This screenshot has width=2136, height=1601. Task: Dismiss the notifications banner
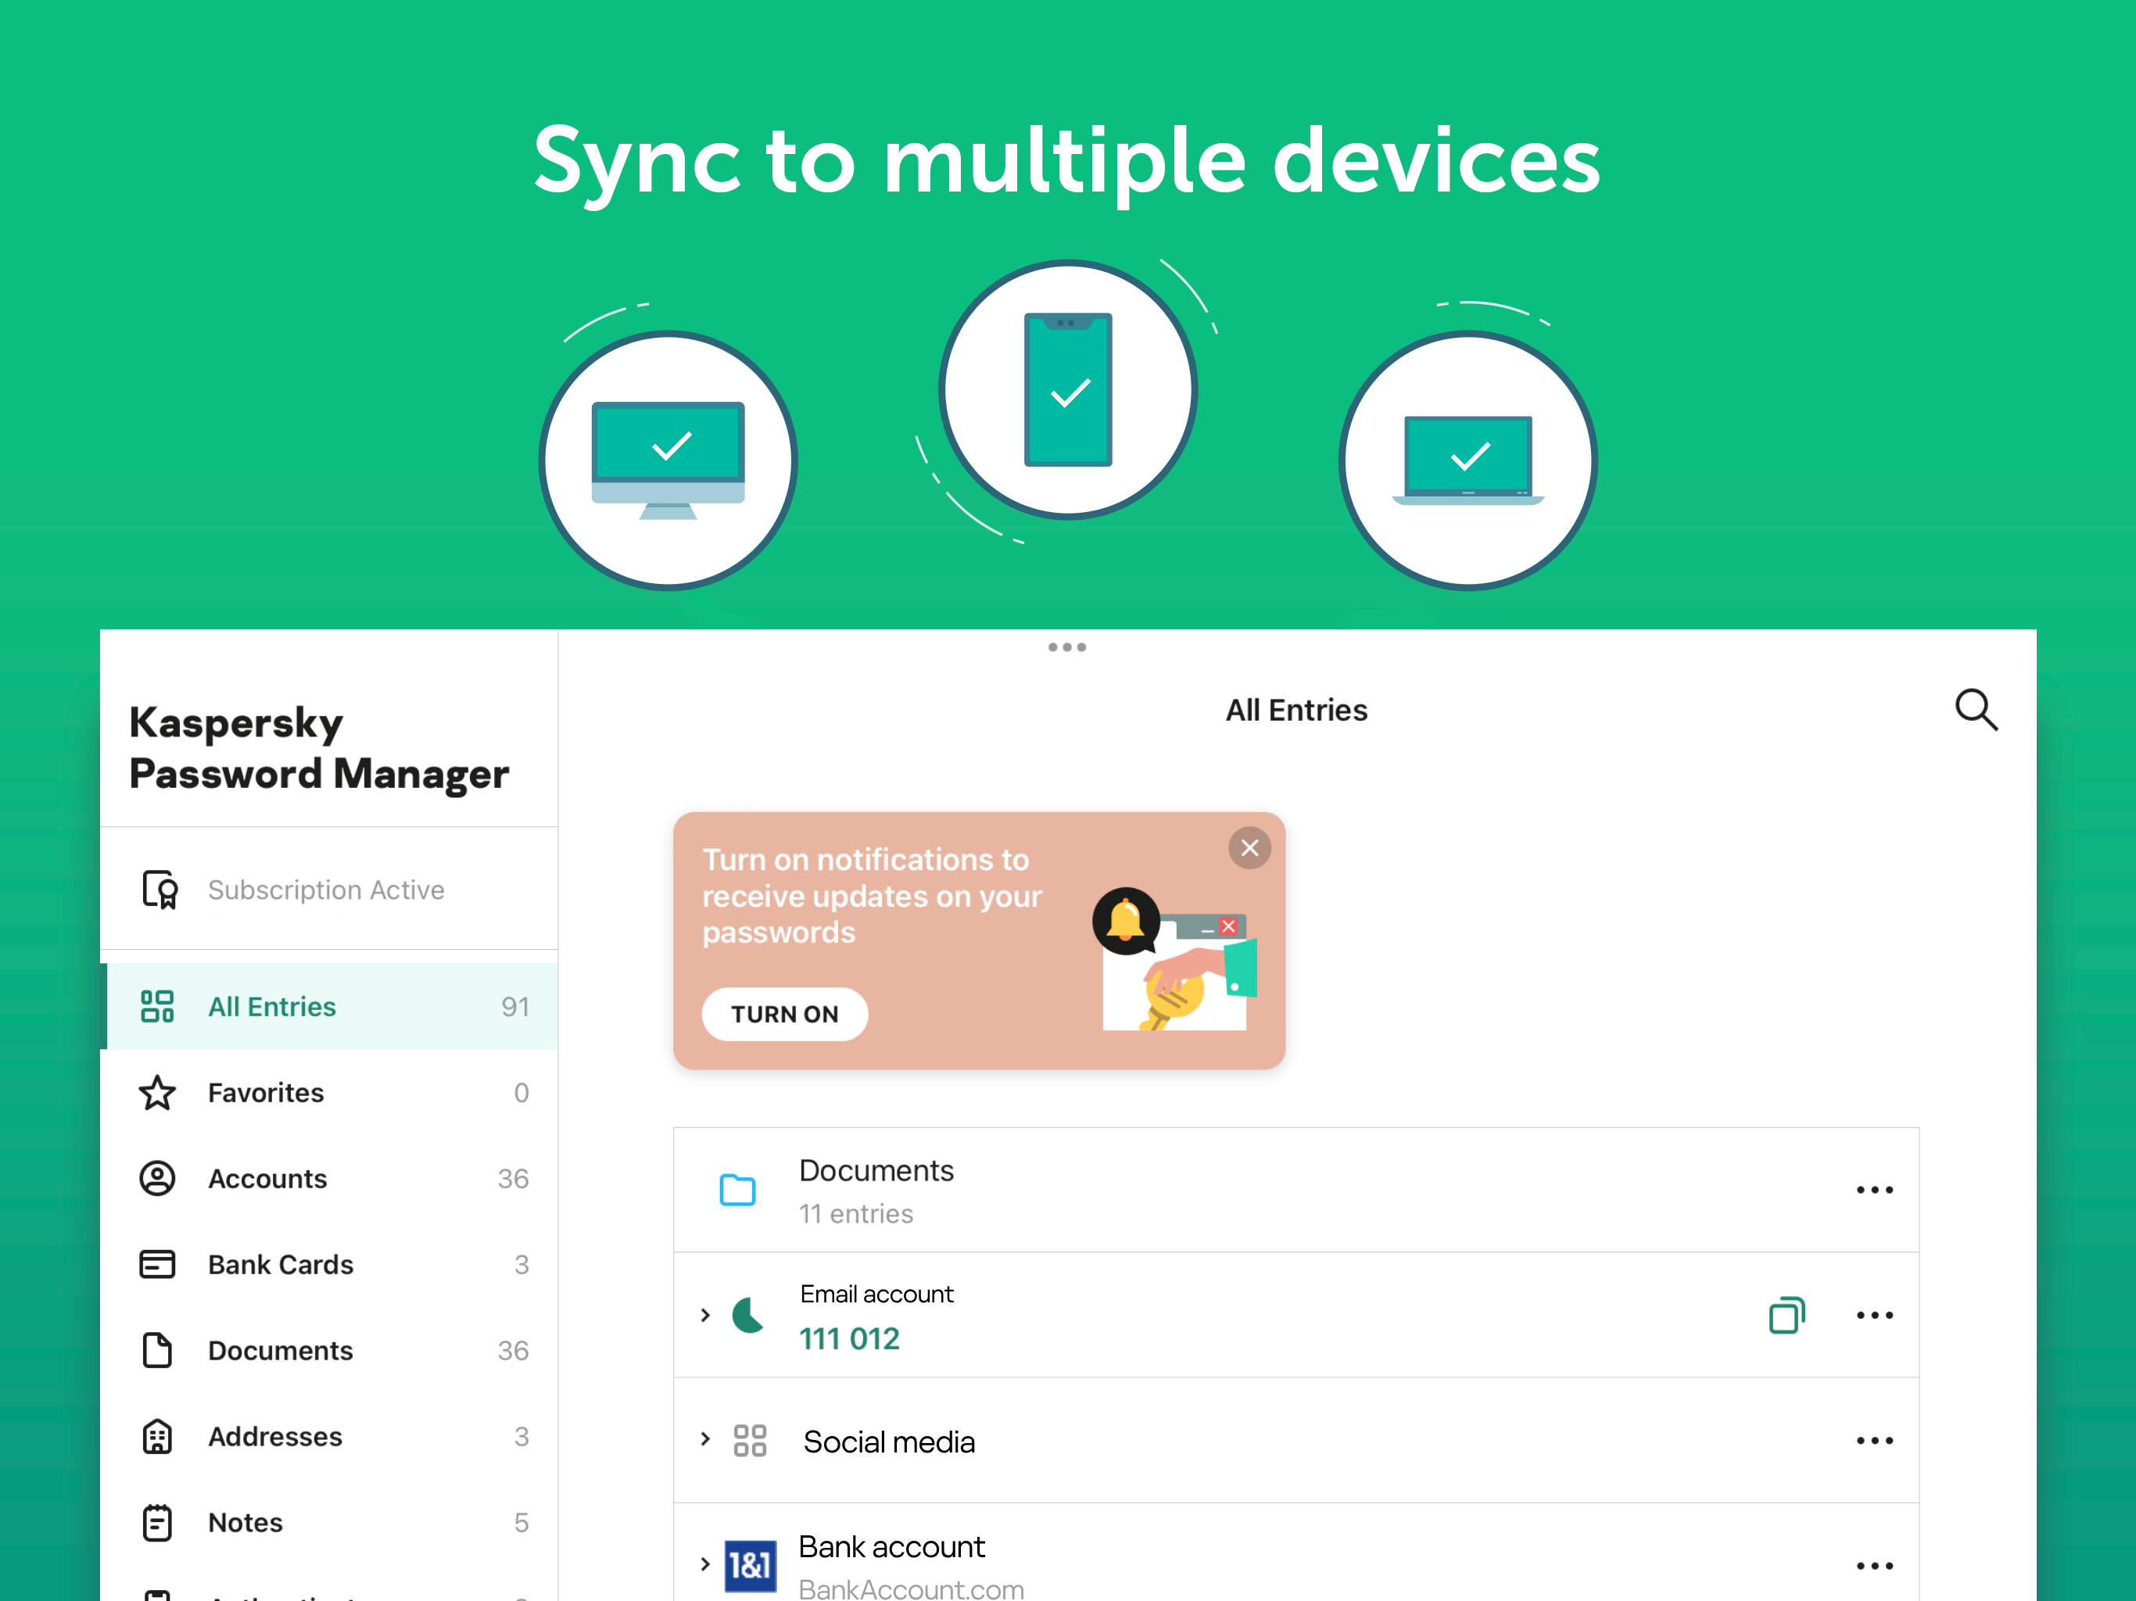[1249, 848]
